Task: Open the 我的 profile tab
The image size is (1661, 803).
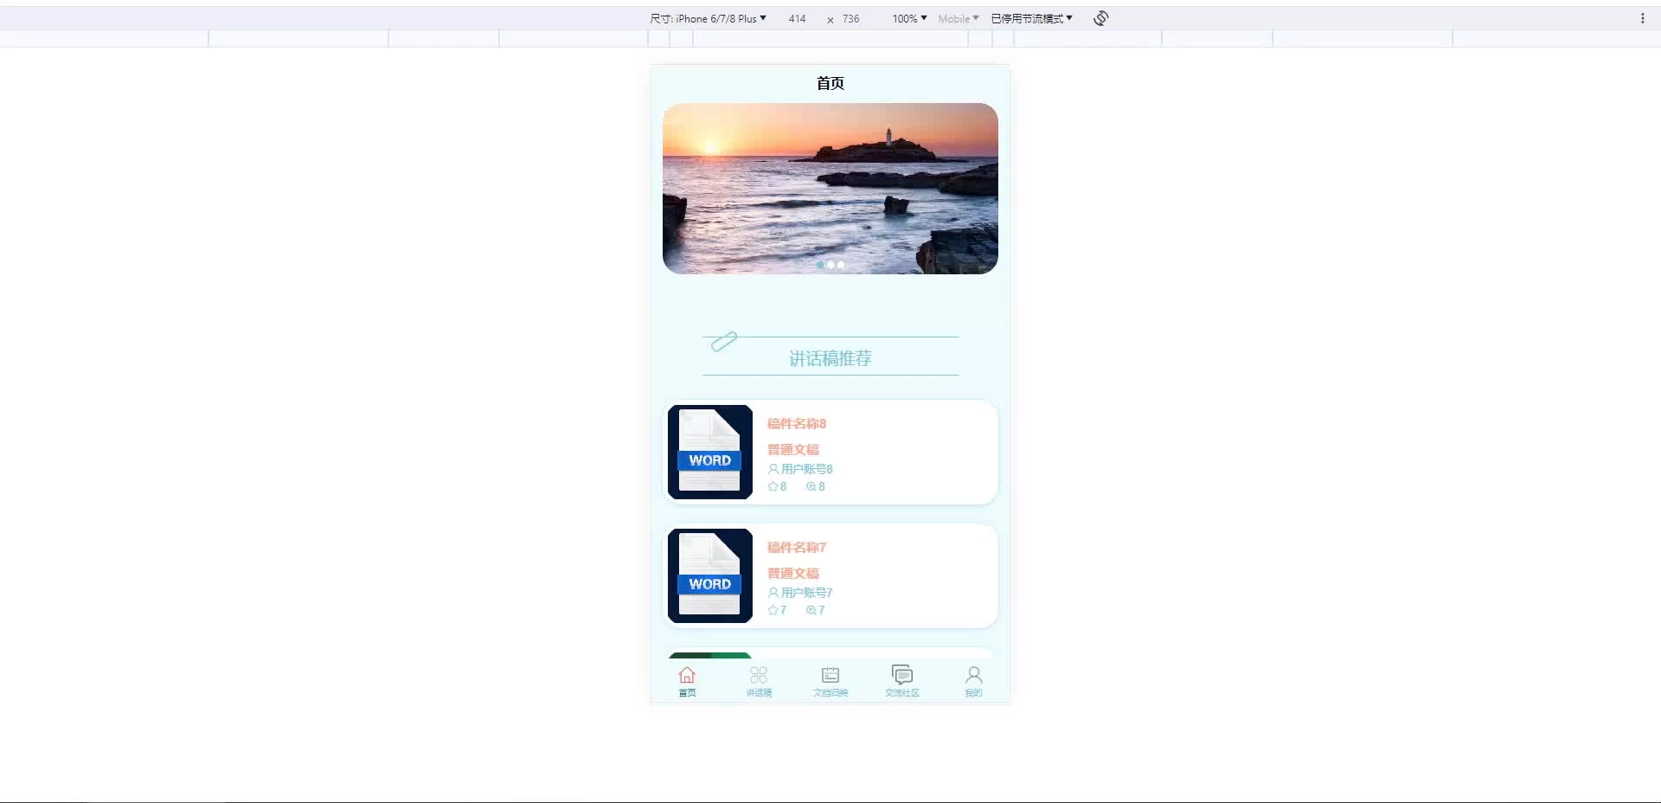Action: (973, 681)
